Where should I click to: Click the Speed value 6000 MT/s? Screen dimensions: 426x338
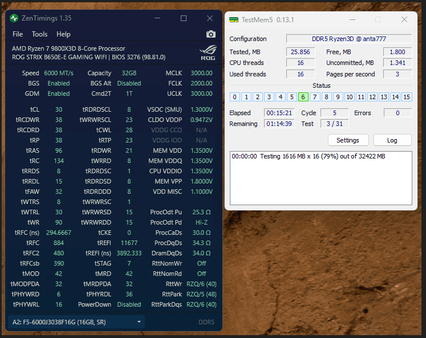click(x=59, y=73)
